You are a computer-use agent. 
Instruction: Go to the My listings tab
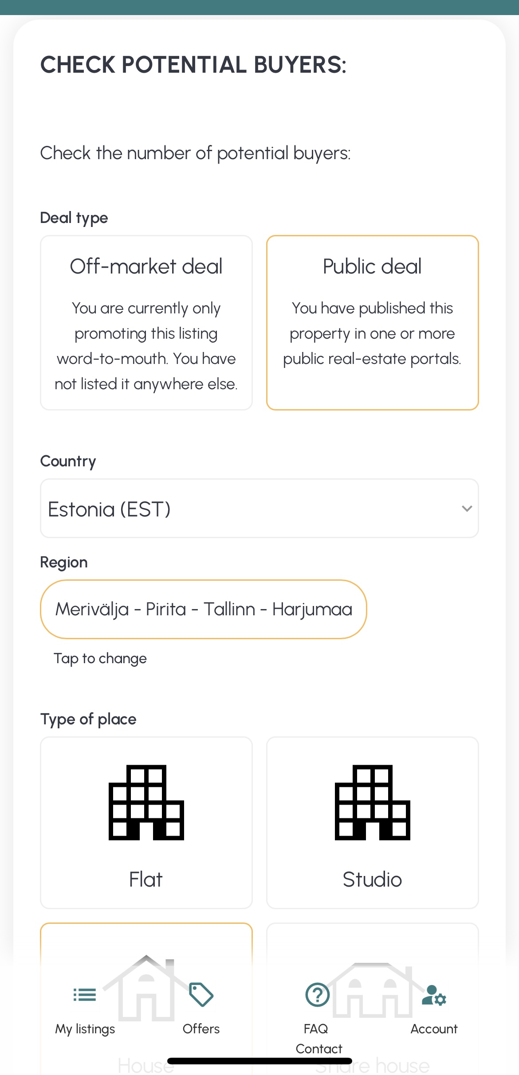coord(85,1028)
